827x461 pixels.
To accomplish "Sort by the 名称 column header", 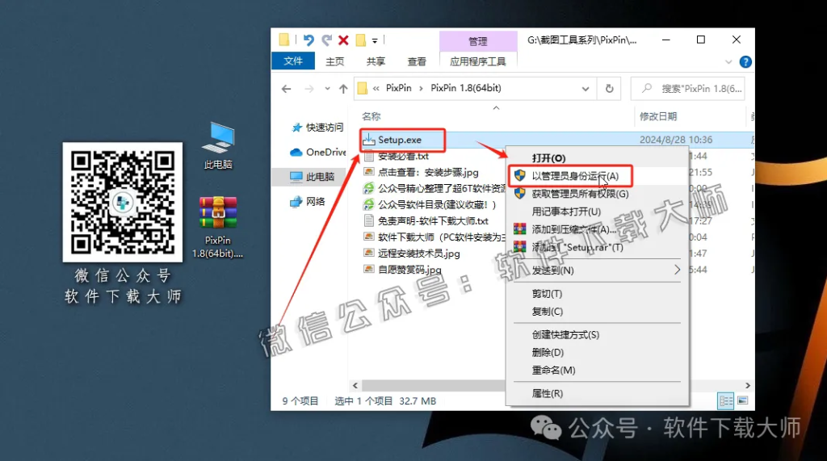I will (372, 116).
